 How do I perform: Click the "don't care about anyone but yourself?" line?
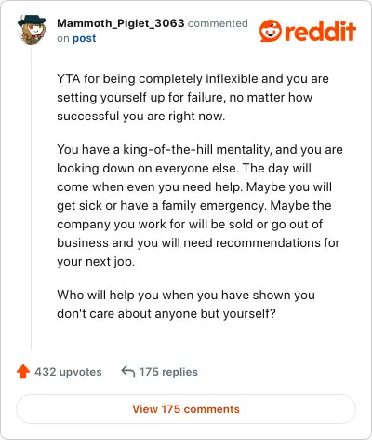(166, 314)
